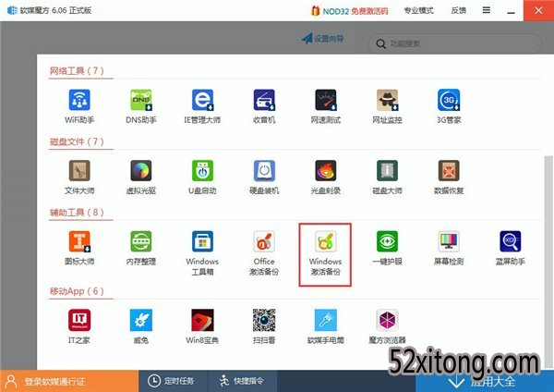Viewport: 554px width, 392px height.
Task: Start the 收音机 radio tool
Action: [264, 100]
